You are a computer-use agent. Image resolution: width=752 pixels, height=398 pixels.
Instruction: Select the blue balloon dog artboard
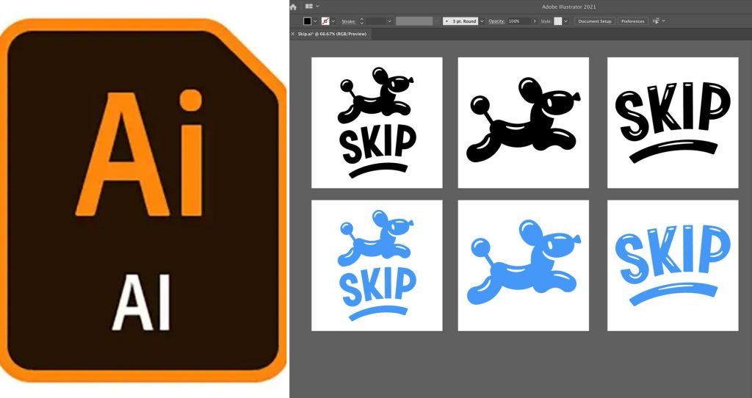[x=523, y=266]
